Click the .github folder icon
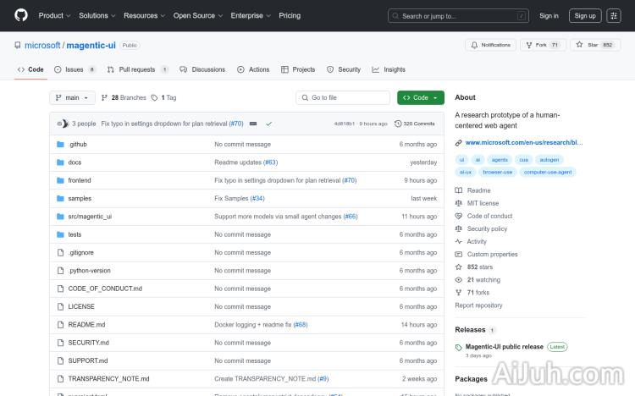The image size is (635, 396). [x=60, y=144]
